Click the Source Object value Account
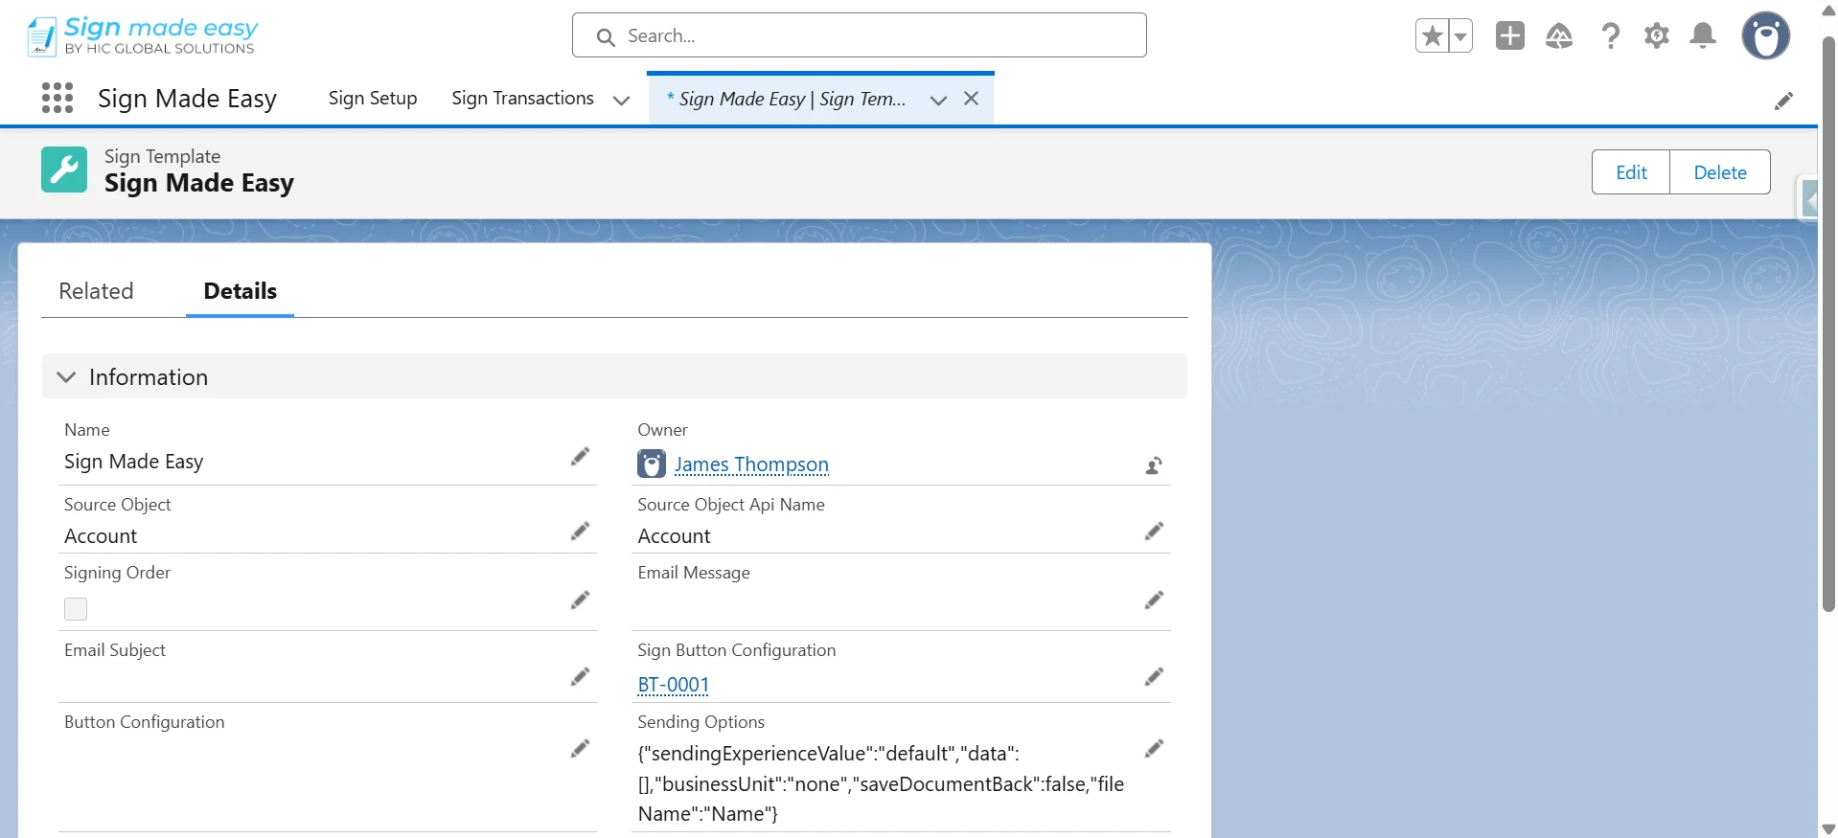Image resolution: width=1838 pixels, height=838 pixels. coord(101,536)
